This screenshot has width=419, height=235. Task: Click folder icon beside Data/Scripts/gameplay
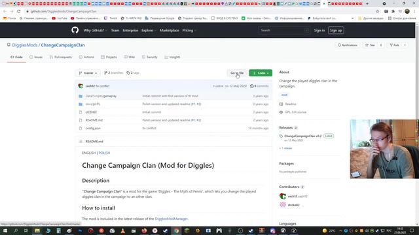point(81,96)
